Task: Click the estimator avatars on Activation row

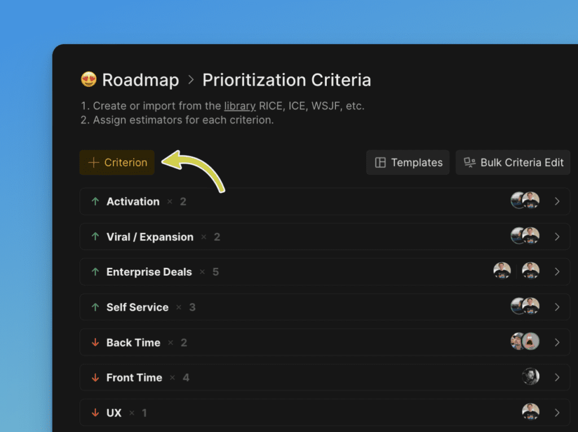Action: coord(525,201)
